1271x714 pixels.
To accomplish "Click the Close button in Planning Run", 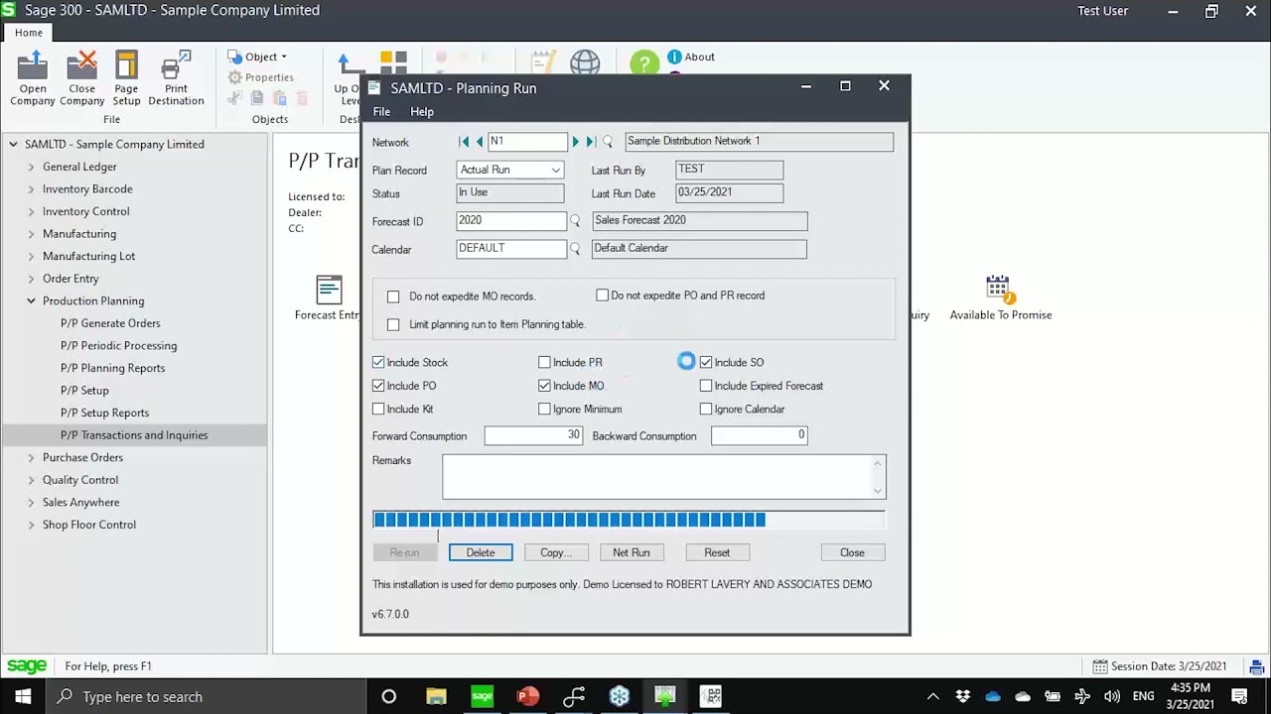I will (x=853, y=552).
